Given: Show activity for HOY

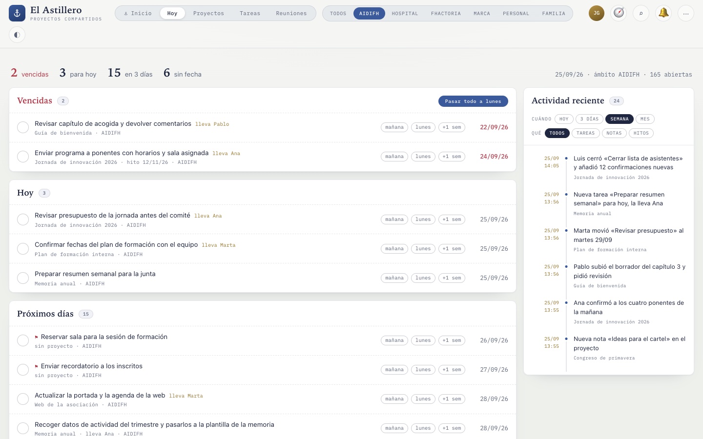Looking at the screenshot, I should tap(564, 119).
